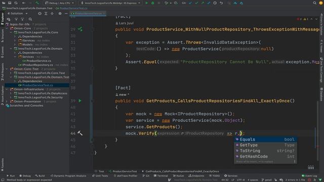This screenshot has height=182, width=324.
Task: Click the Endpoints tool window button
Action: point(196,176)
